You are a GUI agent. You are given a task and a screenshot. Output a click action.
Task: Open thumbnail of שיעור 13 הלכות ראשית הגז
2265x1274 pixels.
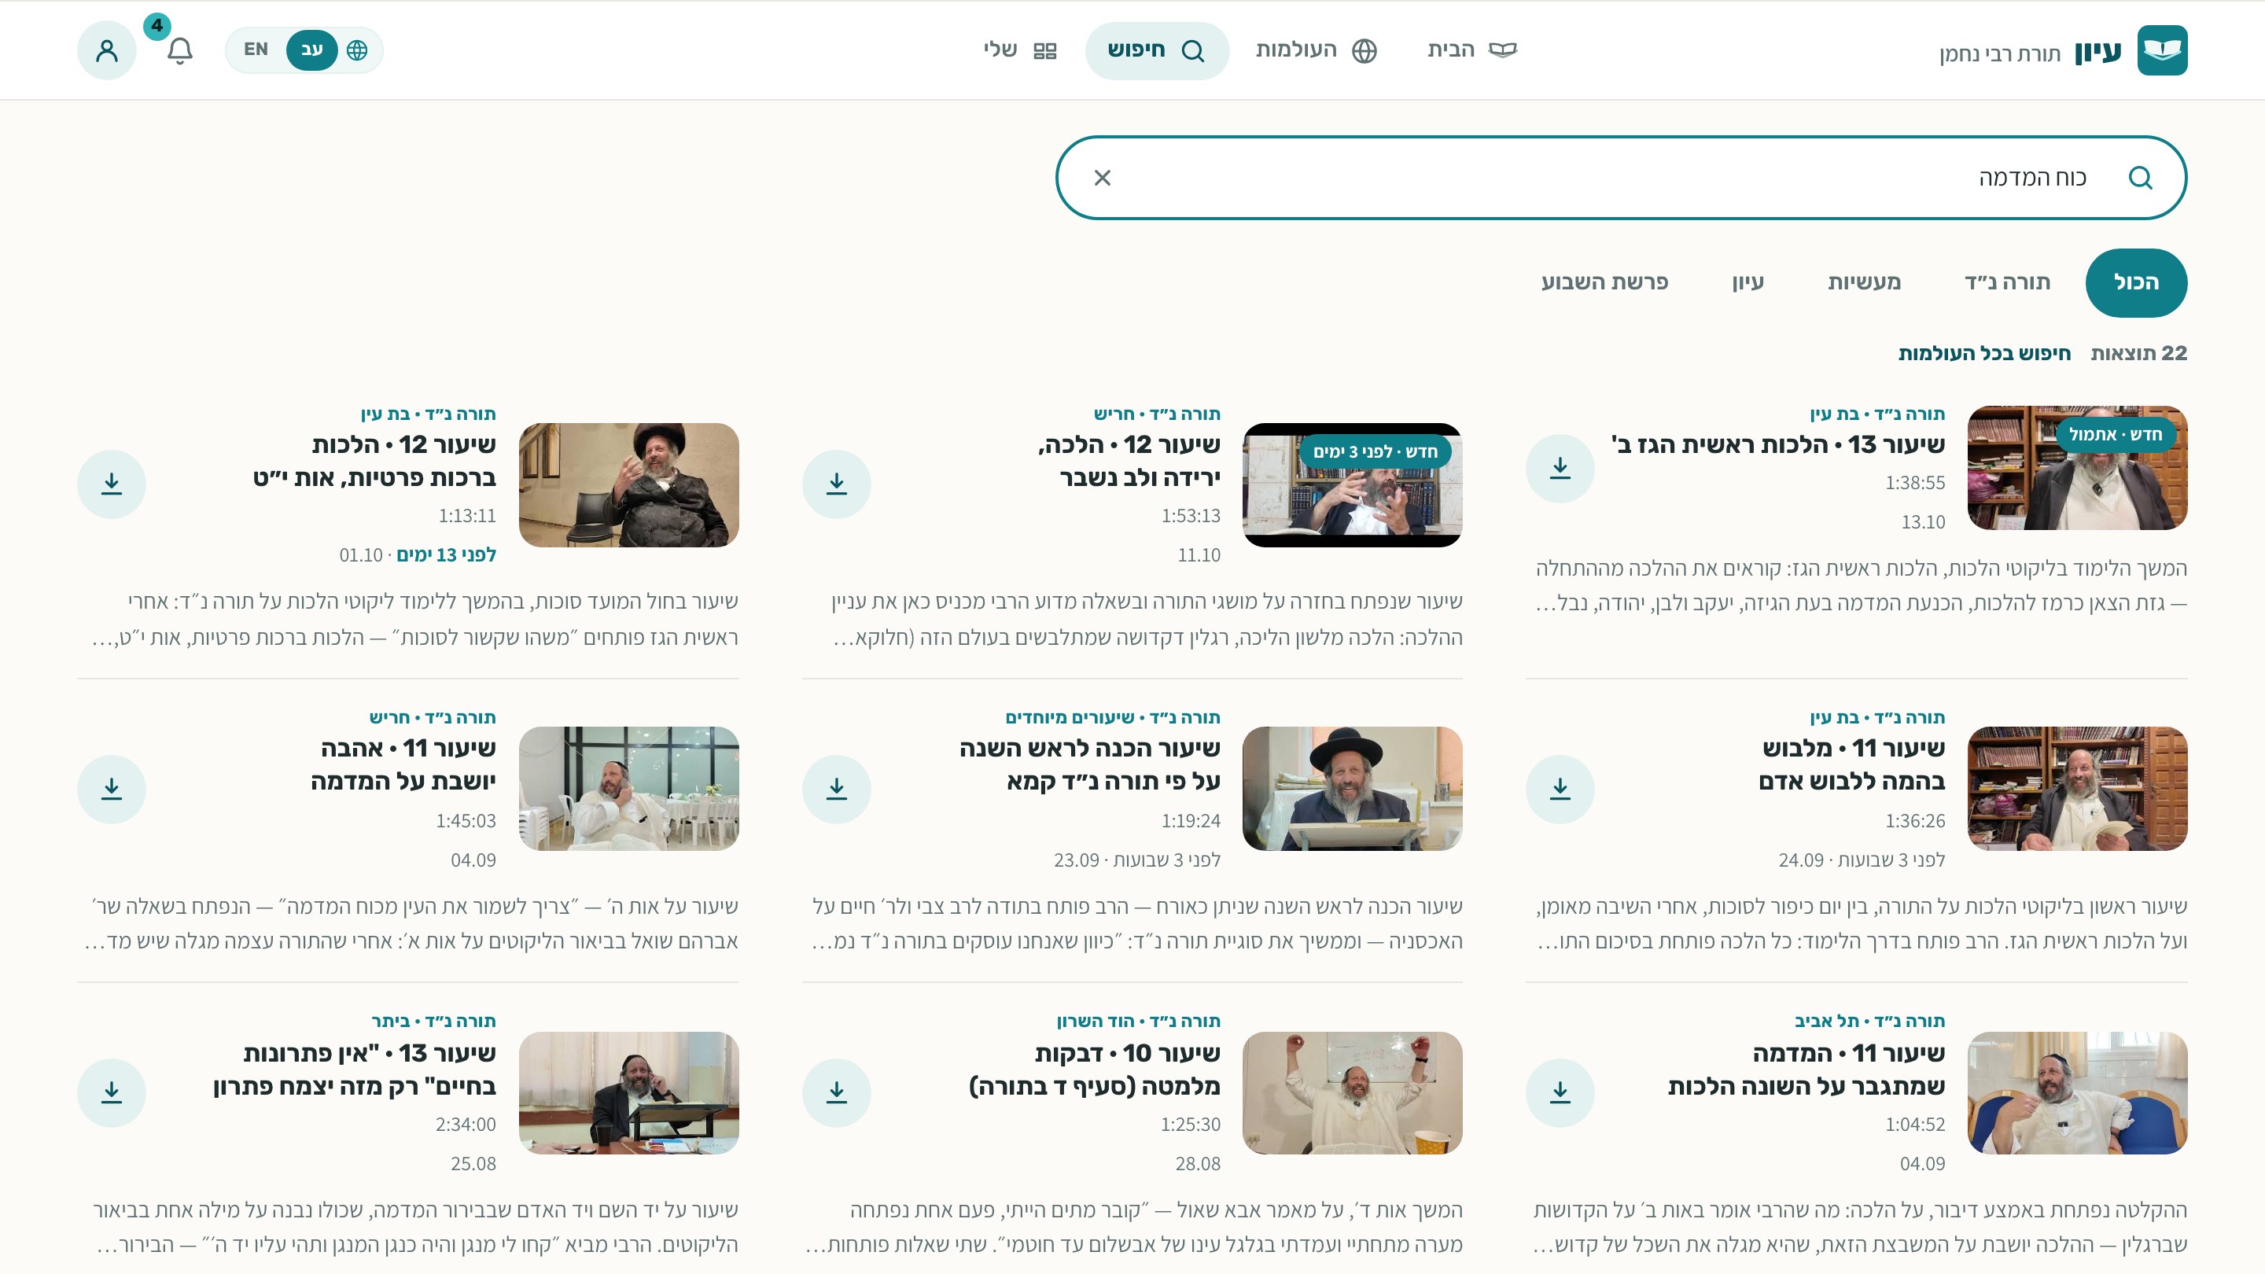click(2077, 468)
